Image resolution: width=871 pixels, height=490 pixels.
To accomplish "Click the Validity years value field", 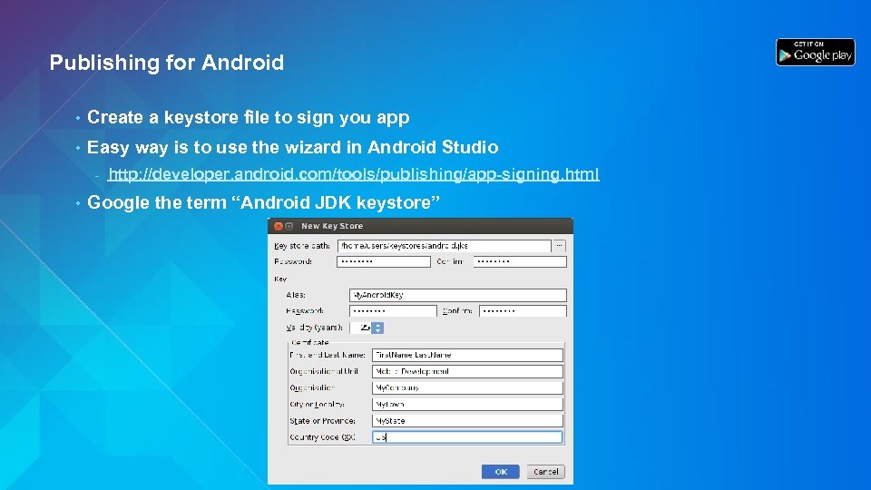I will coord(360,328).
